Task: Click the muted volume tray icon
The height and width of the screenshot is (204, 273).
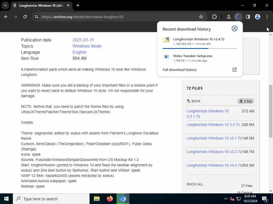Action: pos(232,199)
